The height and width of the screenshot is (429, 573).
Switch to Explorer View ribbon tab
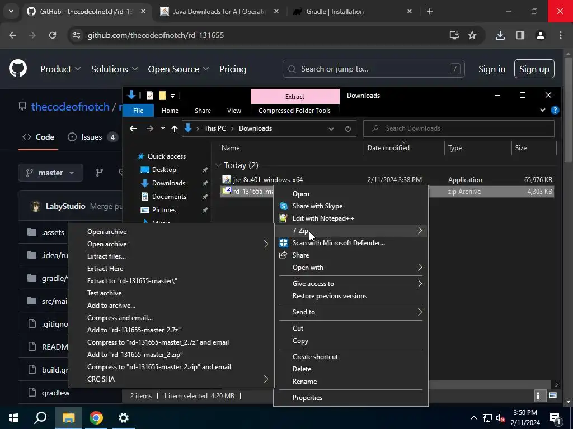click(x=234, y=111)
